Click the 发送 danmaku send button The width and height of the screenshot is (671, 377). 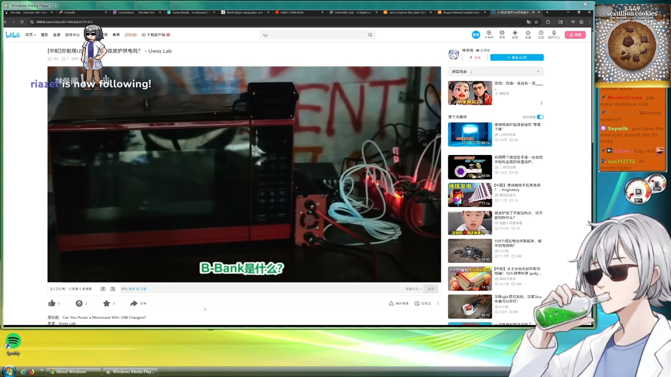[x=431, y=289]
